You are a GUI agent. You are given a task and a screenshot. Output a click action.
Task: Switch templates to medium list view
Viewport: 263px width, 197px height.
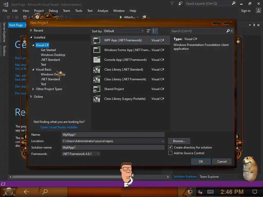[155, 31]
